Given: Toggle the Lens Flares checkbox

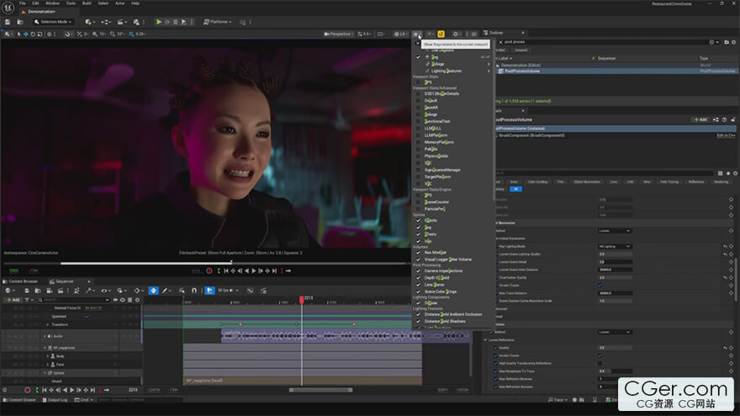Looking at the screenshot, I should [418, 284].
